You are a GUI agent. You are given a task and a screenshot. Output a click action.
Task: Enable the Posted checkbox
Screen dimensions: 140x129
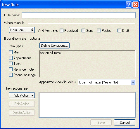coord(99,31)
